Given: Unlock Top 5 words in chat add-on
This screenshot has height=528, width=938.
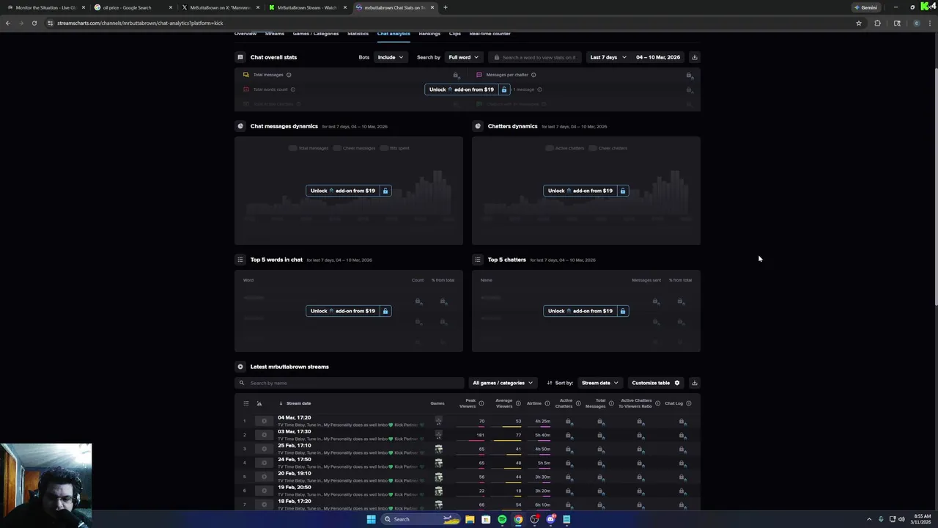Looking at the screenshot, I should pos(349,311).
